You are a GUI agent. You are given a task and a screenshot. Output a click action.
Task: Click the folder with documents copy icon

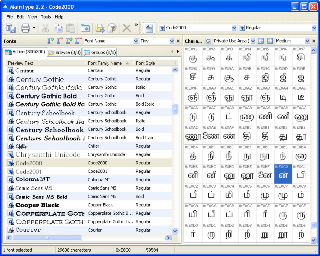pos(112,28)
